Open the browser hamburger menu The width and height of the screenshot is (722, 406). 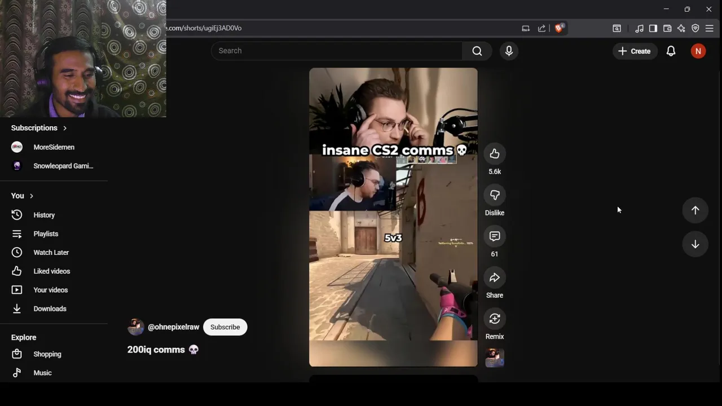coord(710,28)
